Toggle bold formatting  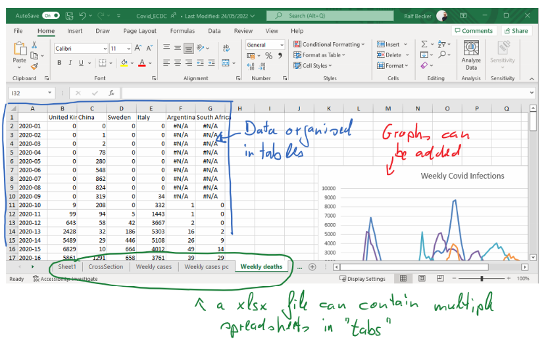[59, 63]
